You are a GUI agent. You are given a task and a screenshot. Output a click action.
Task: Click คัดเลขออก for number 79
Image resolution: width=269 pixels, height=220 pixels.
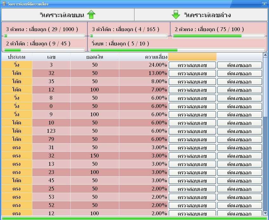pos(239,139)
